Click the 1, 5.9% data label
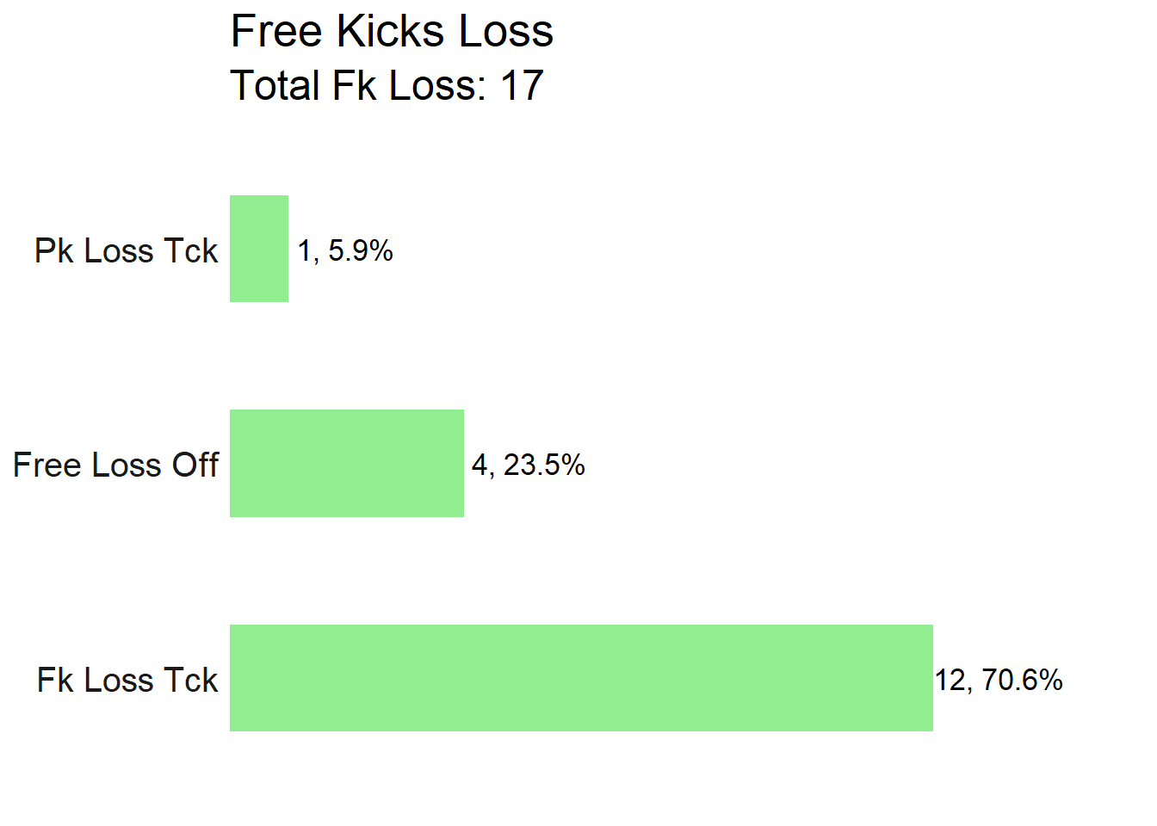1157x826 pixels. pyautogui.click(x=345, y=250)
